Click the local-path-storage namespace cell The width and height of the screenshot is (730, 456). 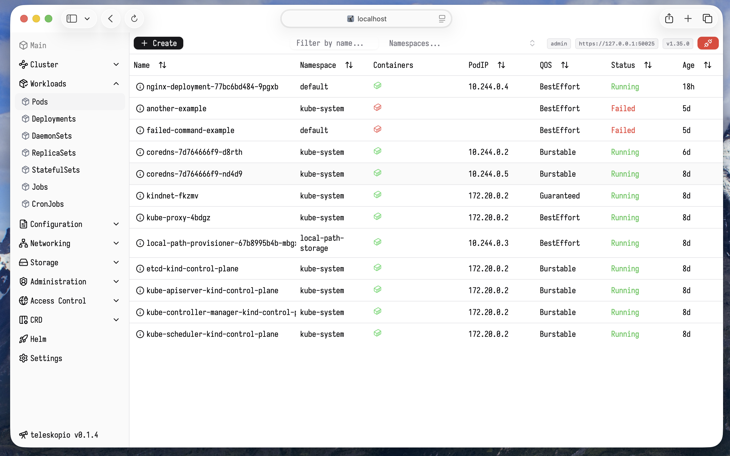322,243
